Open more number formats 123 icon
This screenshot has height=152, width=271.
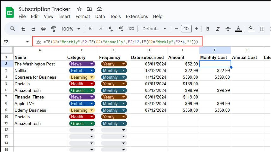[131, 29]
